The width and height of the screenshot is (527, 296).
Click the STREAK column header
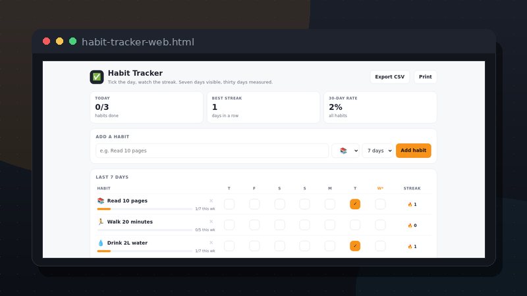pyautogui.click(x=412, y=188)
